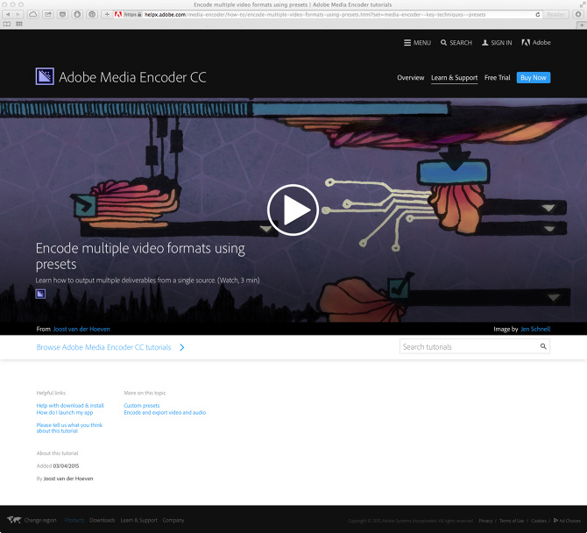Viewport: 587px width, 533px height.
Task: Click the Pocket extension icon
Action: pos(62,14)
